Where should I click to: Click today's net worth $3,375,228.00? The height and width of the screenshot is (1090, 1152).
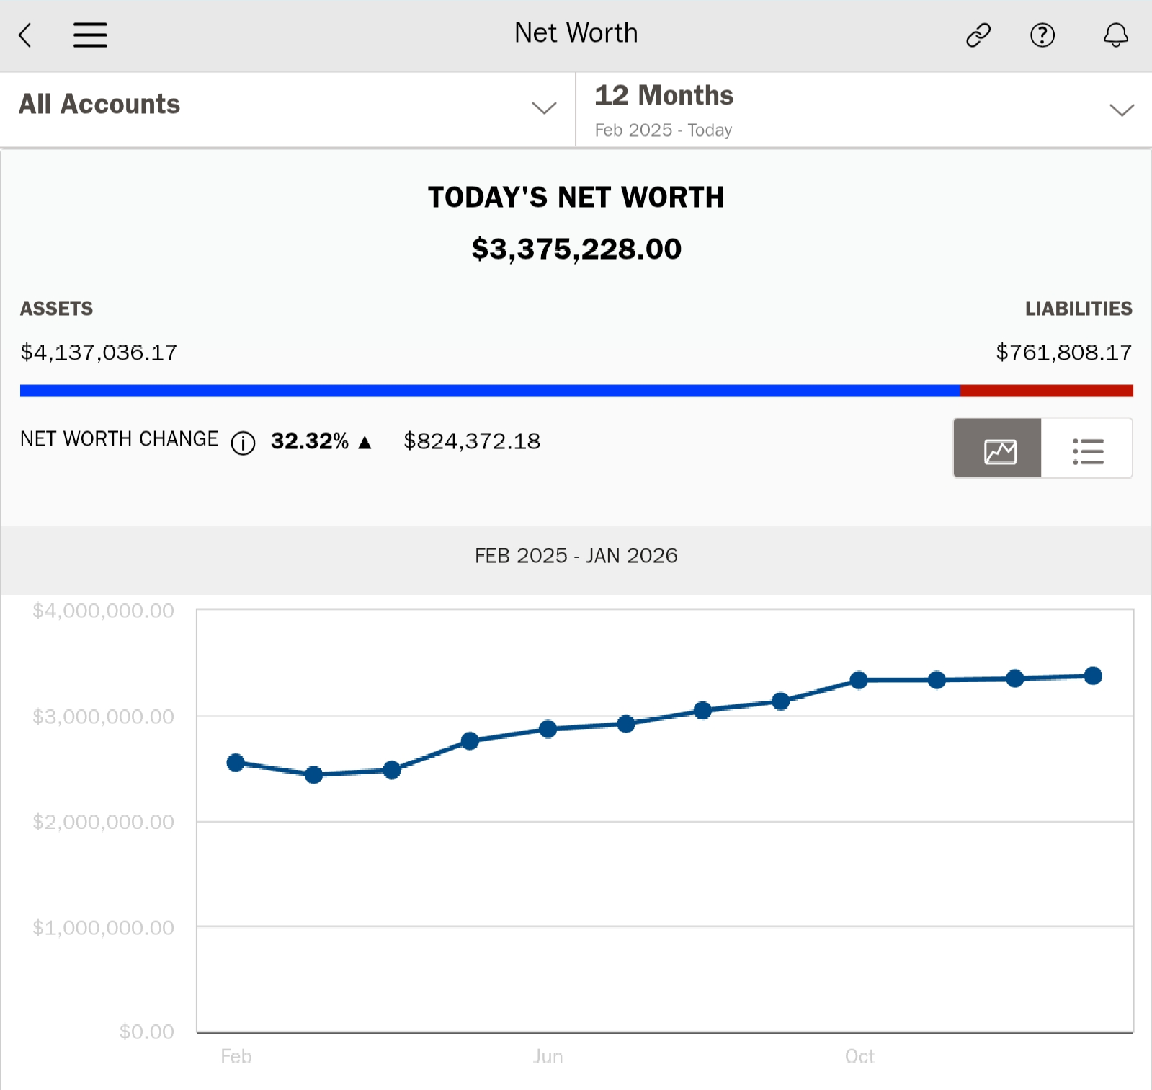click(576, 249)
